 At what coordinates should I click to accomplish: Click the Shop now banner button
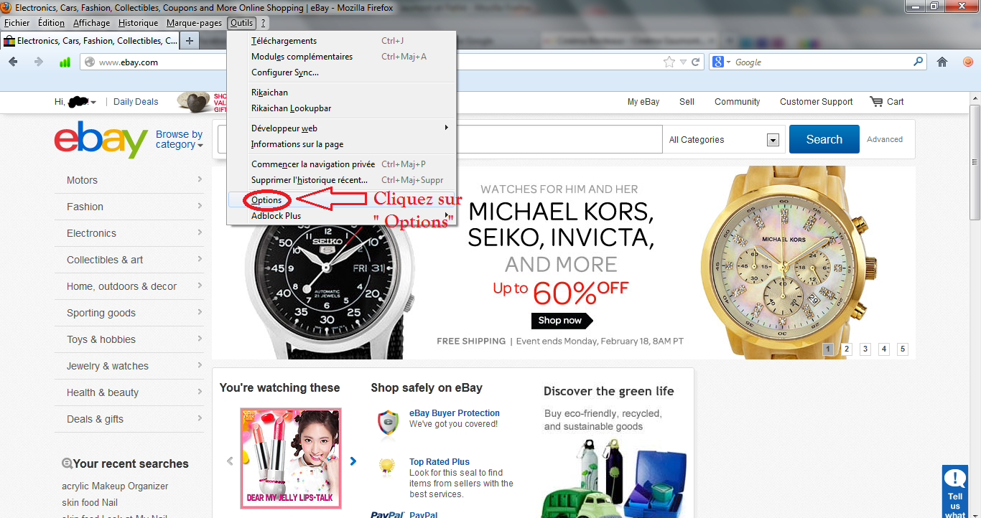click(562, 321)
